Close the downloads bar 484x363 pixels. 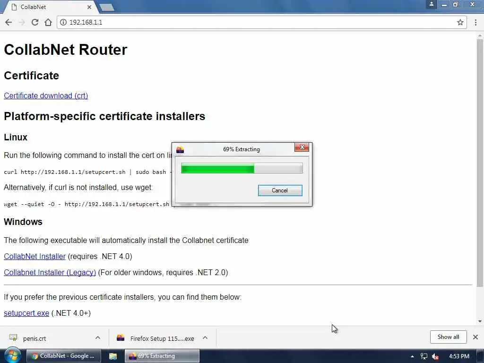tap(475, 337)
